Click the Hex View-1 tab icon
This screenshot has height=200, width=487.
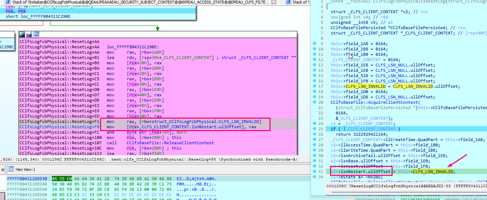pyautogui.click(x=10, y=169)
